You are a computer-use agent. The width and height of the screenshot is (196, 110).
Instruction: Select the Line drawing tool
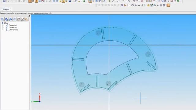(x=113, y=1)
